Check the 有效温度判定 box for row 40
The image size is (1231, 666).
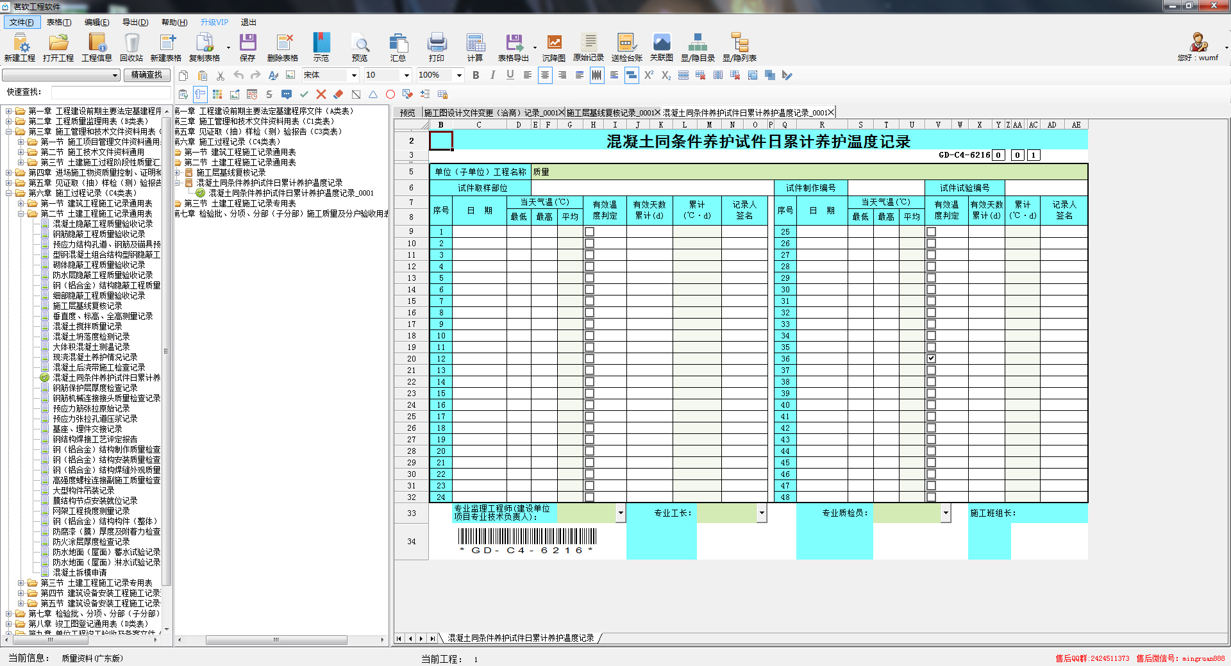pyautogui.click(x=931, y=404)
